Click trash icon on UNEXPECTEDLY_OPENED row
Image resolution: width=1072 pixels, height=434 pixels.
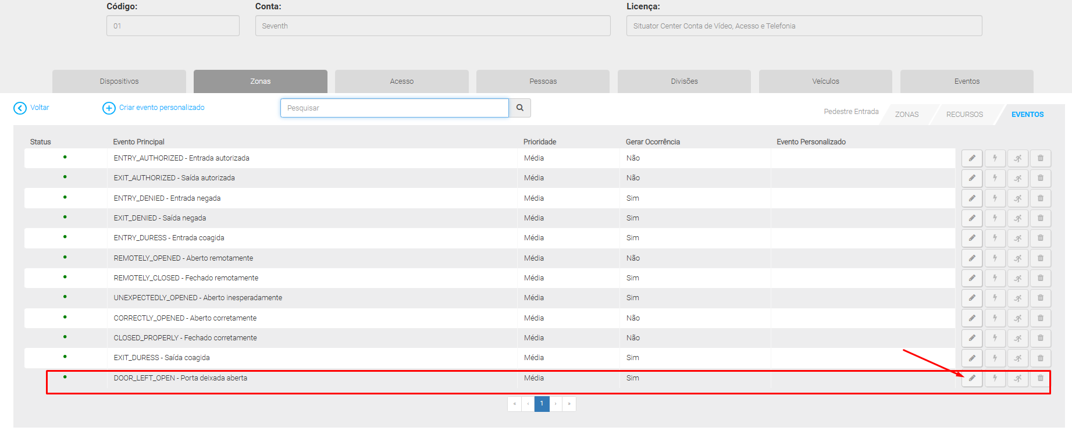1040,298
